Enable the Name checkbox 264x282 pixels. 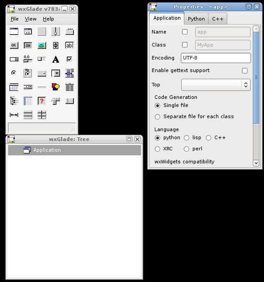click(185, 32)
